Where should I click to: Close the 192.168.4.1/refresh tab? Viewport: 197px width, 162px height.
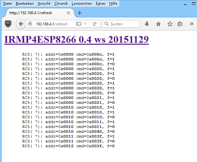pyautogui.click(x=68, y=13)
